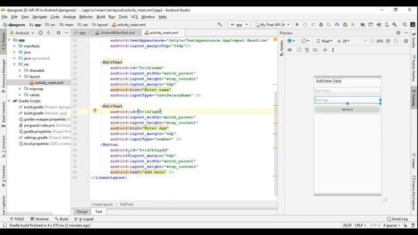
Task: Open the Terminal tool window
Action: 39,219
